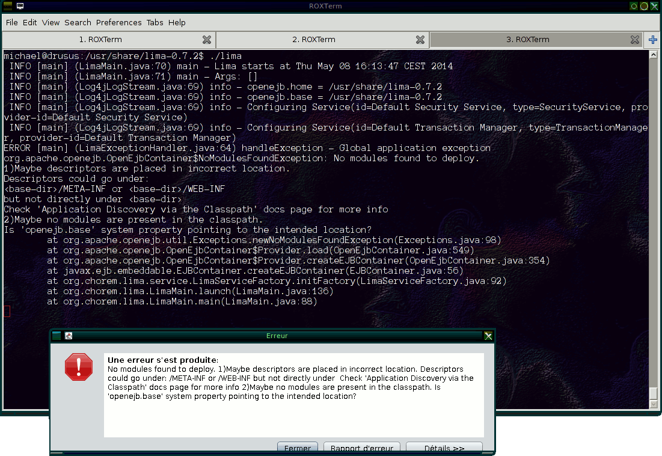
Task: Close the Erreur dialog with its X button
Action: point(488,336)
